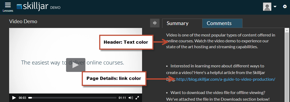
Task: Open the Lessons hamburger menu
Action: click(x=8, y=7)
